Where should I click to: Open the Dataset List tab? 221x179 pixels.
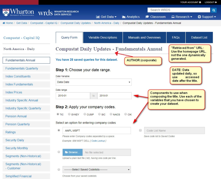pos(199,38)
